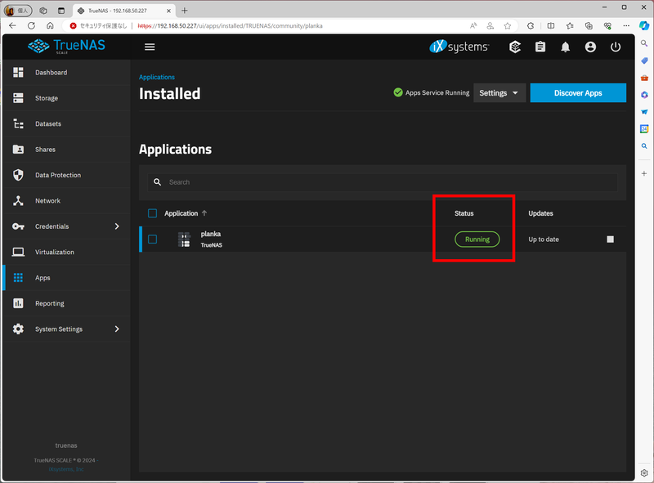Click the favorites star in address bar

pos(508,26)
